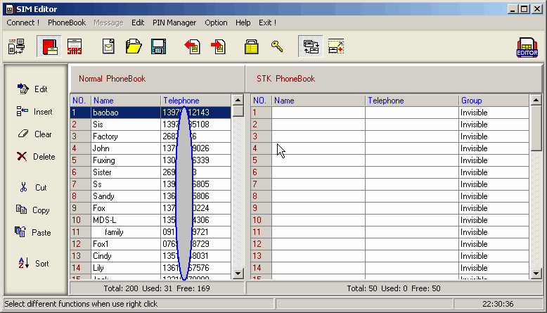Click the STK PhoneBook Telephone column header

click(412, 101)
